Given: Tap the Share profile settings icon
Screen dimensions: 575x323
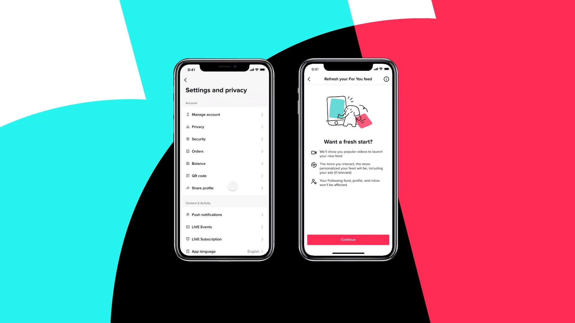Looking at the screenshot, I should click(x=187, y=188).
